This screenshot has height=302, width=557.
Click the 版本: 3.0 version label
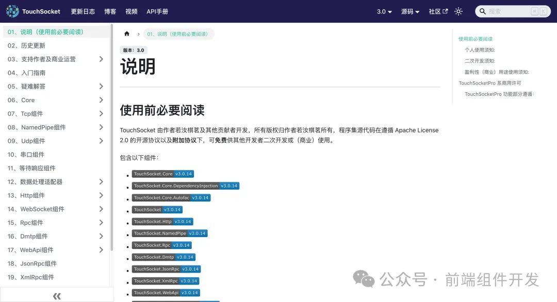[x=134, y=50]
